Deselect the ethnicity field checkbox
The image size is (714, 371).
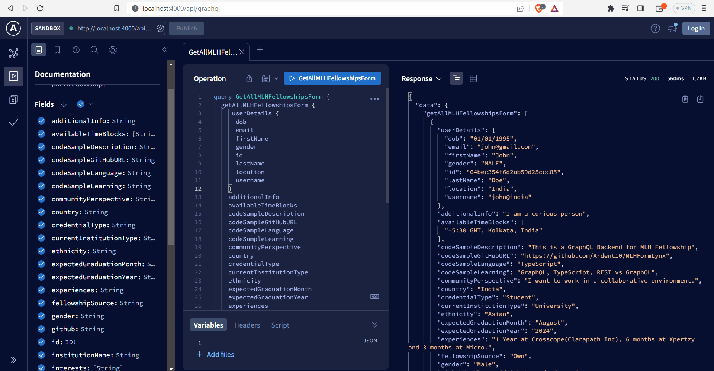[41, 251]
